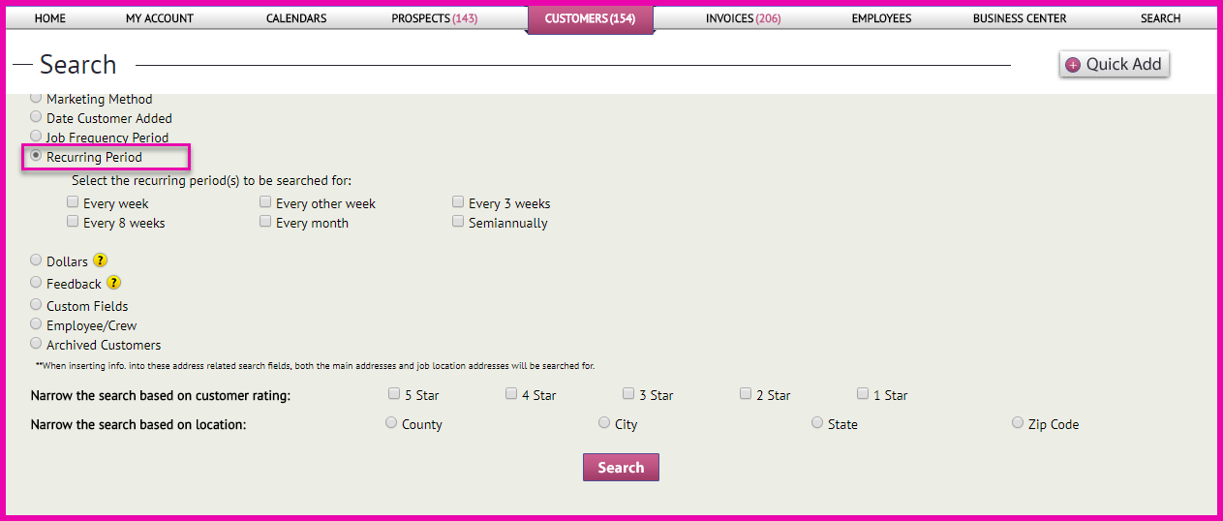This screenshot has width=1223, height=521.
Task: Open the MY ACCOUNT tab
Action: pos(160,18)
